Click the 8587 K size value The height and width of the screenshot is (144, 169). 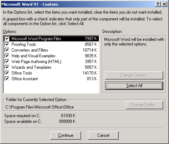click(x=91, y=44)
